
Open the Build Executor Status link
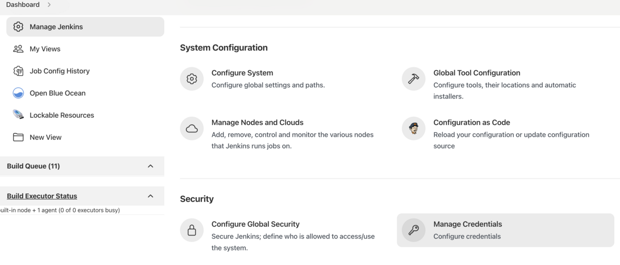click(x=42, y=196)
